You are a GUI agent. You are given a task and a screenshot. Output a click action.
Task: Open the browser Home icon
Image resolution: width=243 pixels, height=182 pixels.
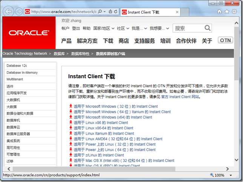(x=219, y=12)
